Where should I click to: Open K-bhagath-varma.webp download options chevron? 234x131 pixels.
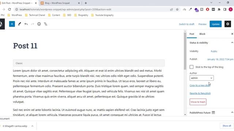click(33, 126)
